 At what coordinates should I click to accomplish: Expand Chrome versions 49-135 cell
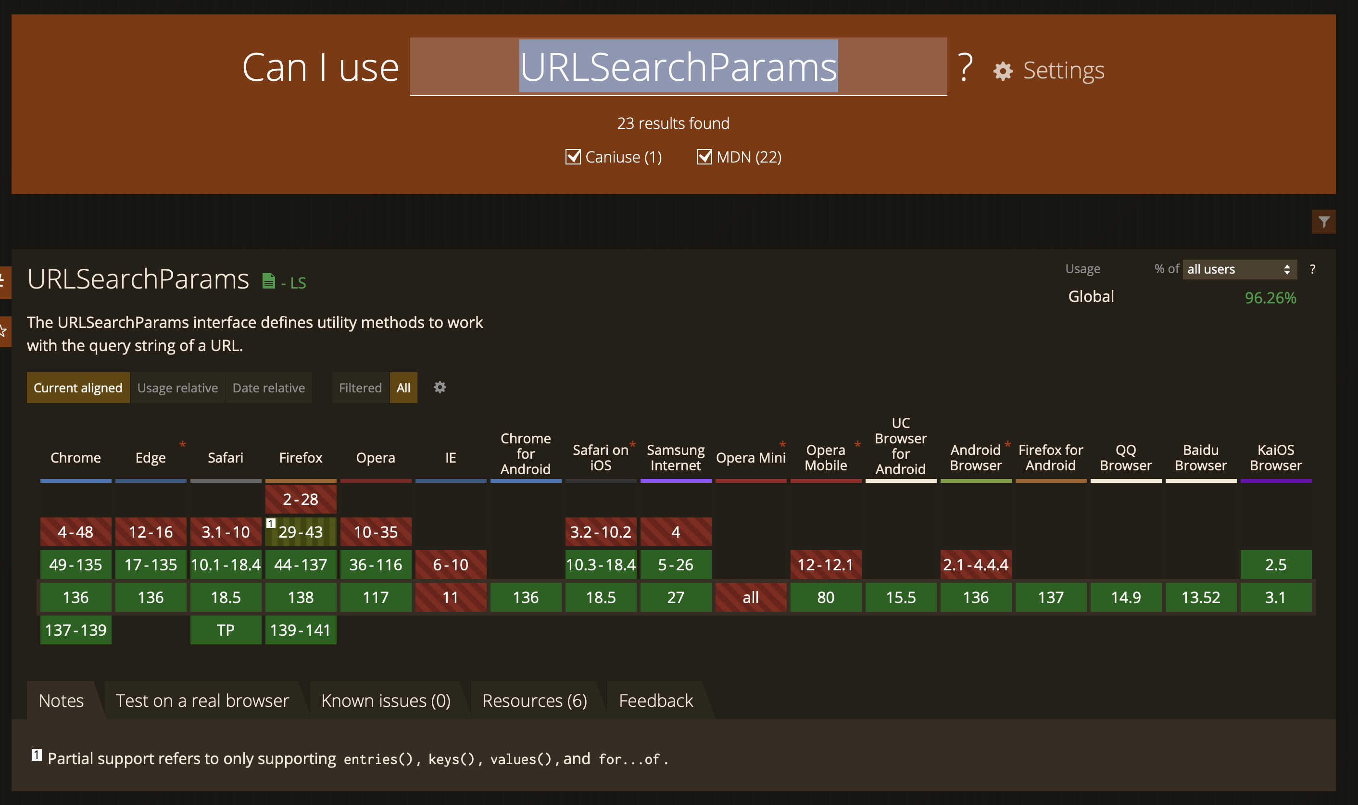point(75,565)
